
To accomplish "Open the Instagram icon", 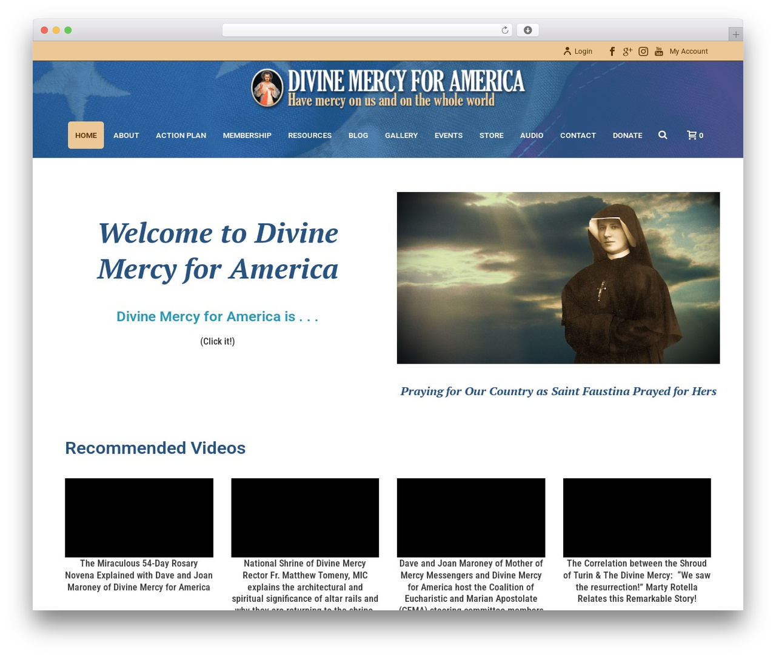I will tap(643, 52).
